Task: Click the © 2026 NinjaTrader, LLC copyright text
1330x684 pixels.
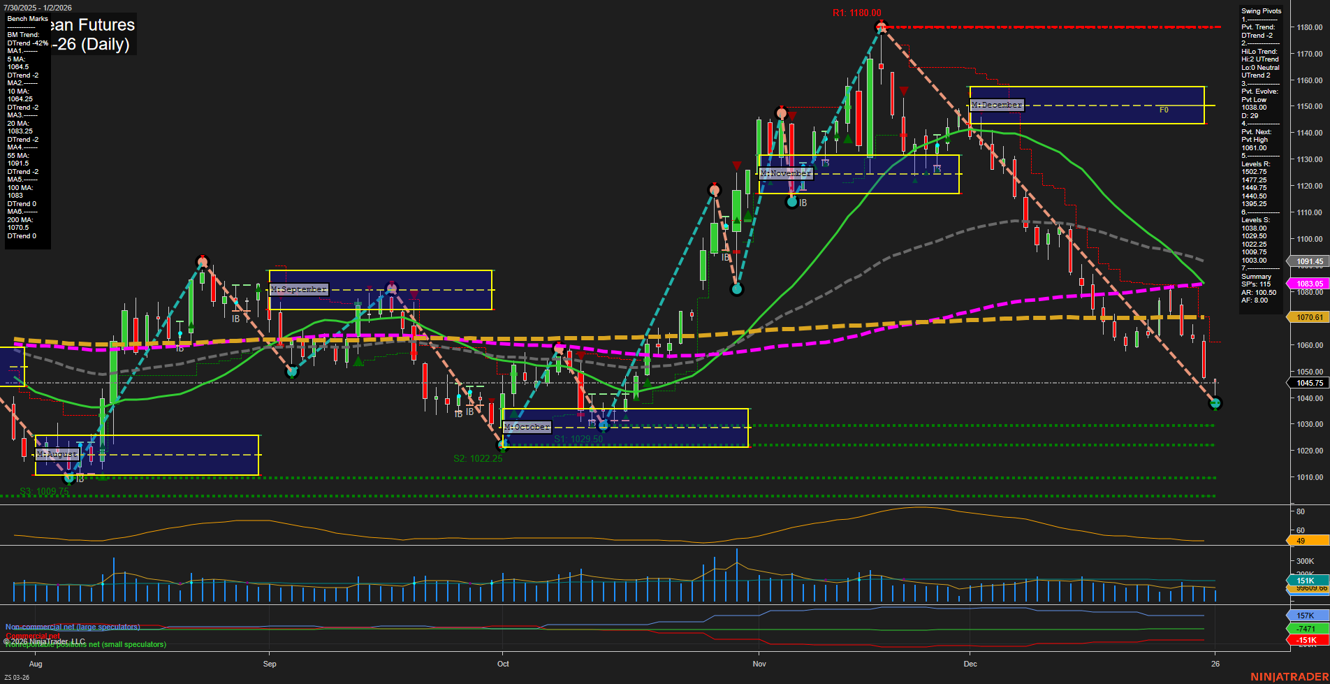Action: click(43, 641)
